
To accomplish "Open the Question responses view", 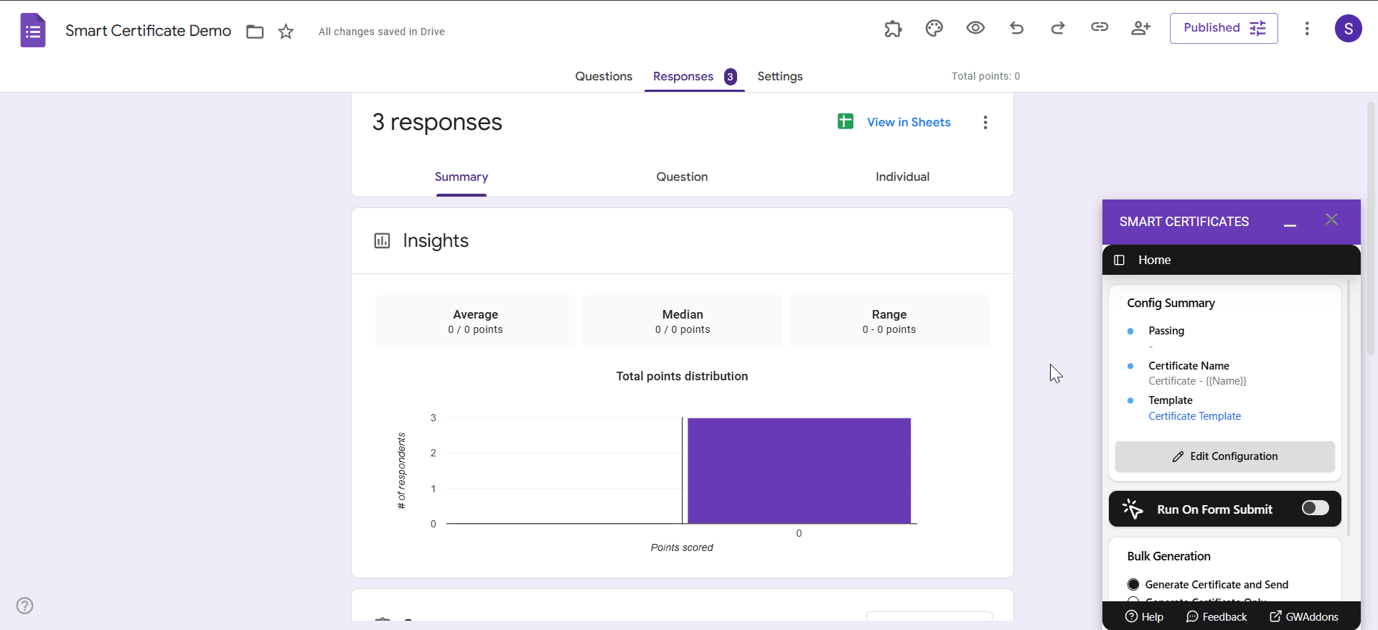I will click(x=682, y=177).
